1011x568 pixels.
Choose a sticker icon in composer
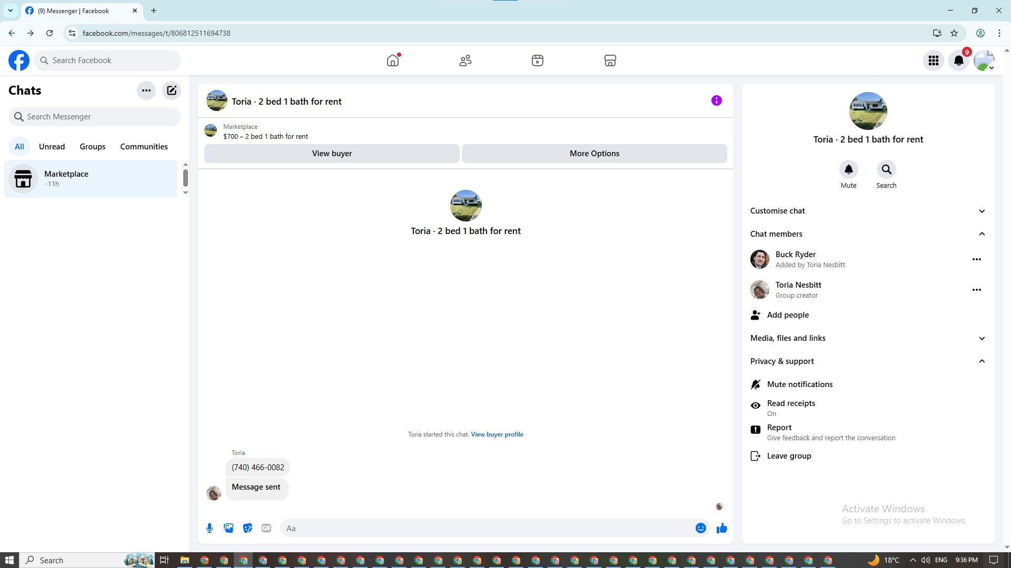click(247, 528)
